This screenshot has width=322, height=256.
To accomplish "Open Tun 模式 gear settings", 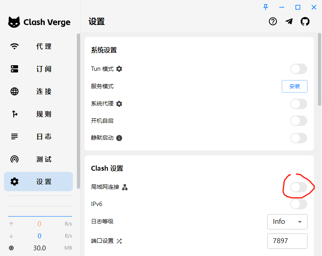I will coord(119,69).
